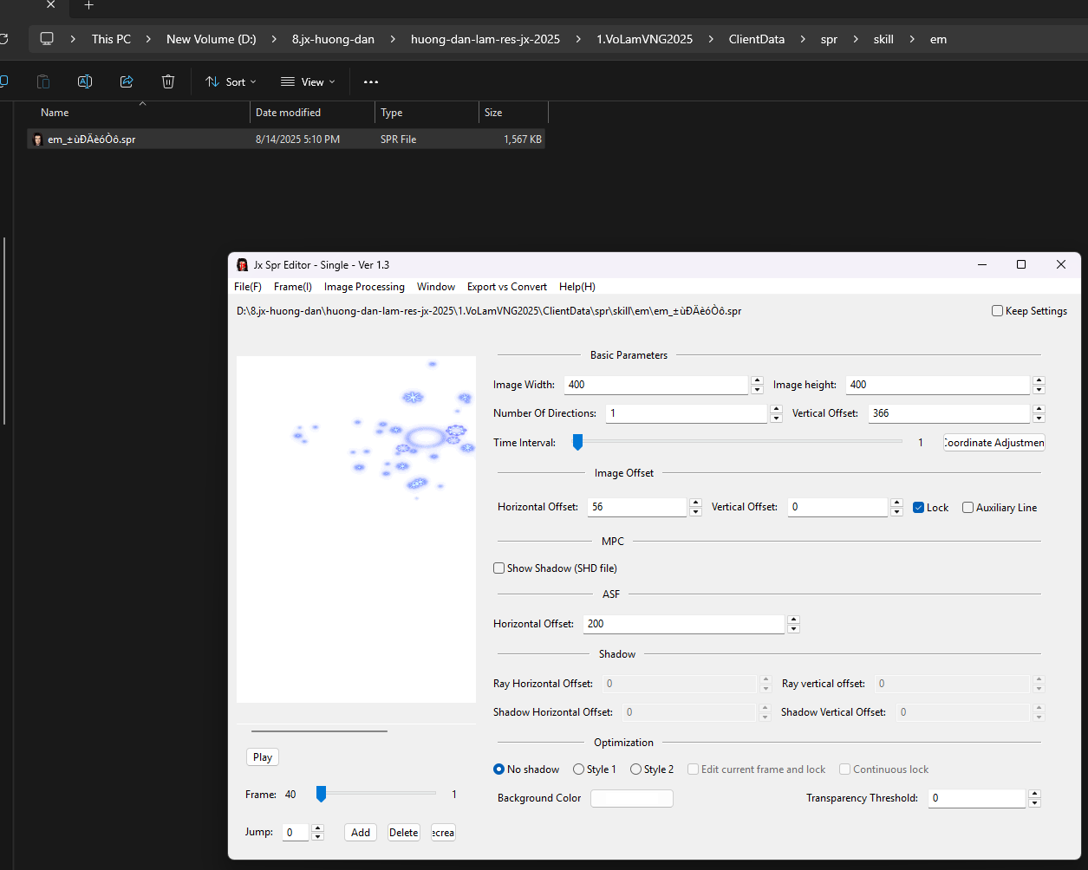Screen dimensions: 1088x870
Task: Click the PC monitor icon in address bar
Action: (x=47, y=39)
